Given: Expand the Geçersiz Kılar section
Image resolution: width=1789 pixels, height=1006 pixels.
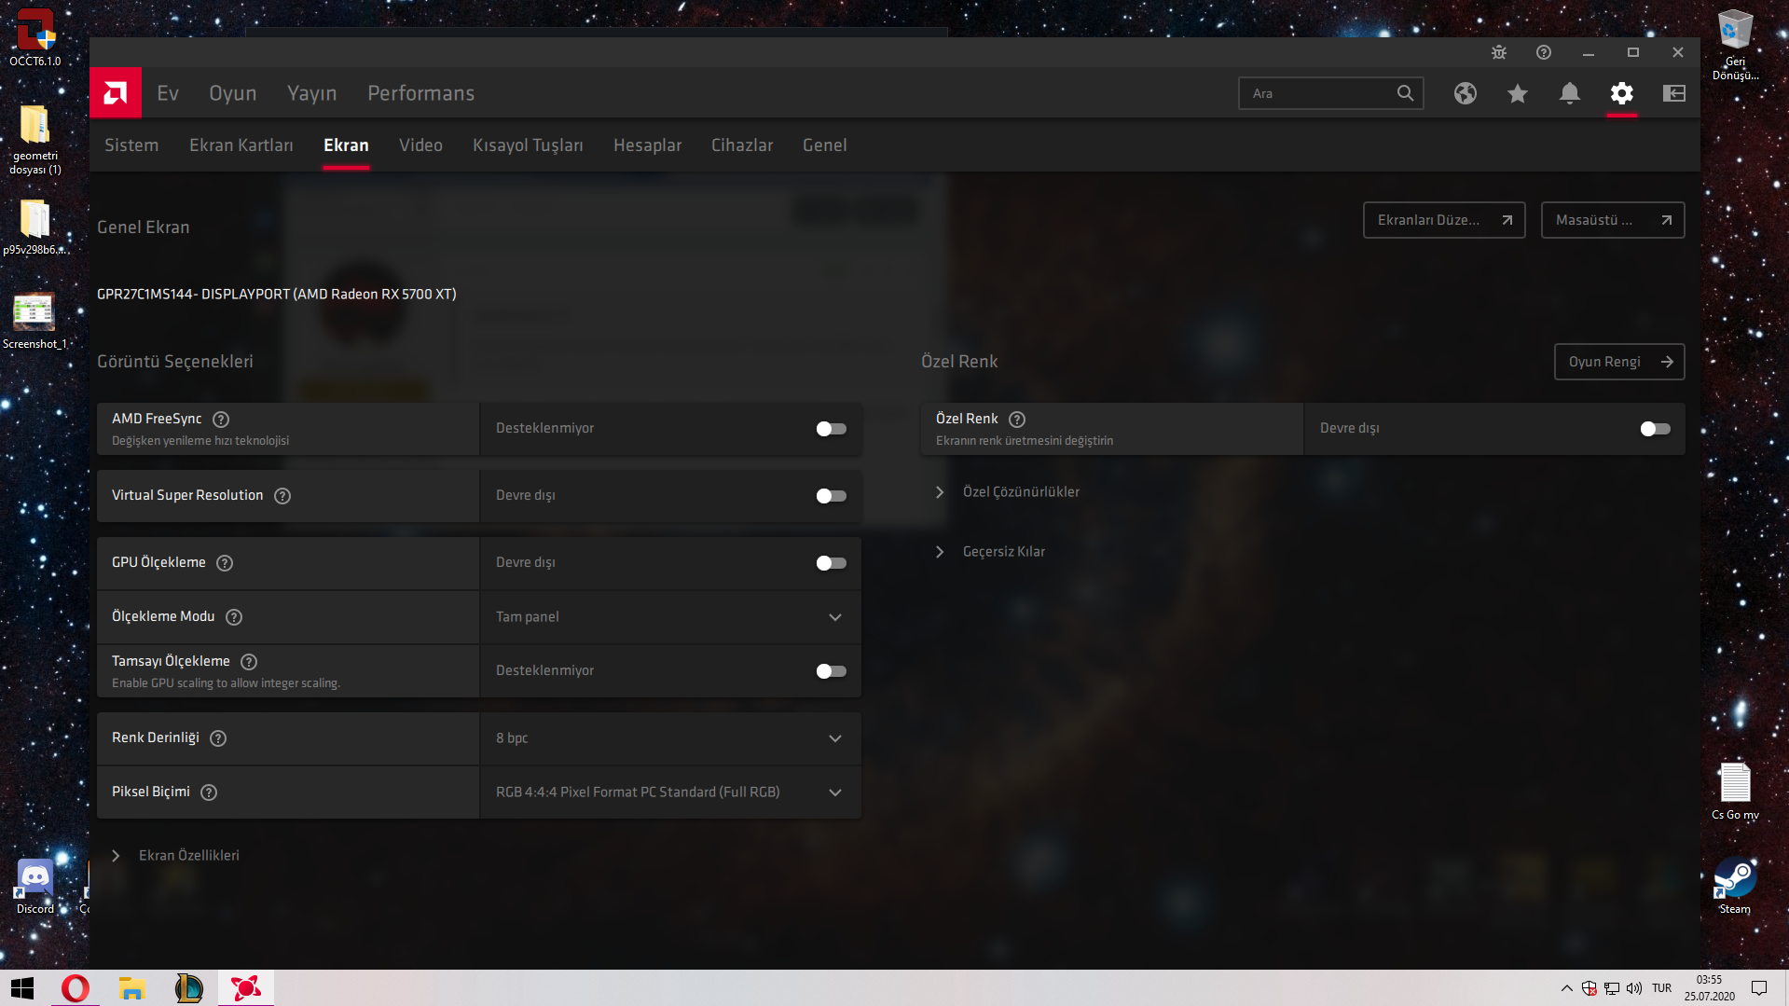Looking at the screenshot, I should [990, 552].
